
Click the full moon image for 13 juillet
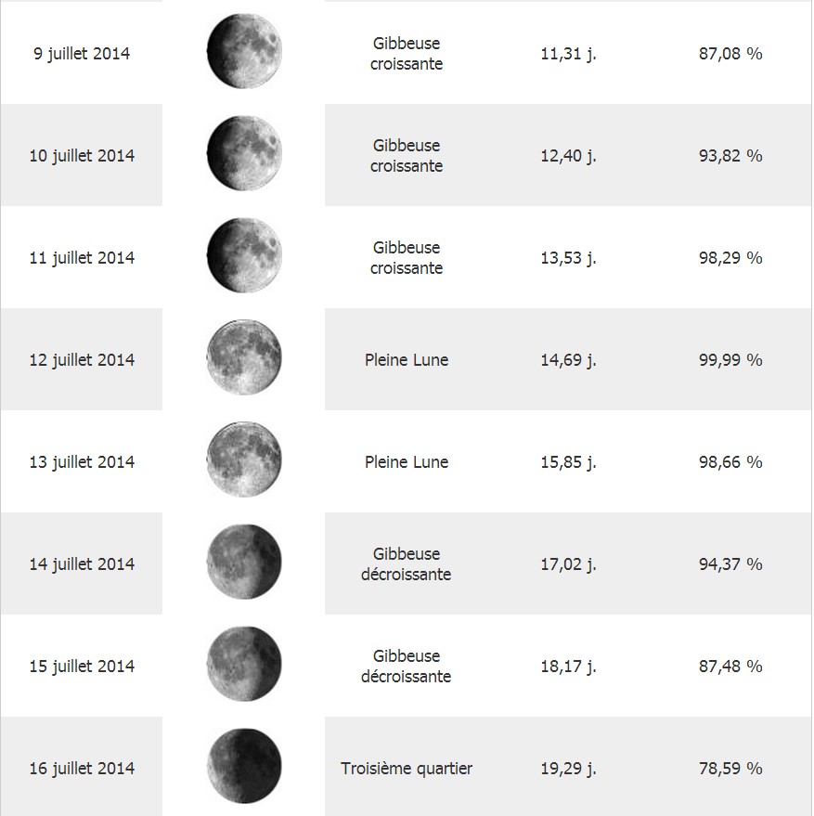coord(244,460)
